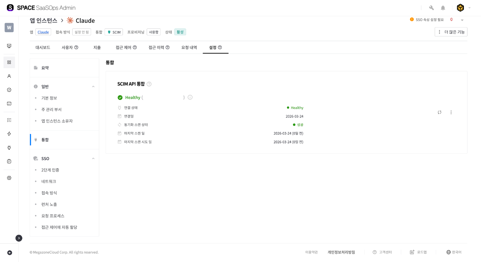Switch to the 대시보드 tab

click(x=43, y=48)
